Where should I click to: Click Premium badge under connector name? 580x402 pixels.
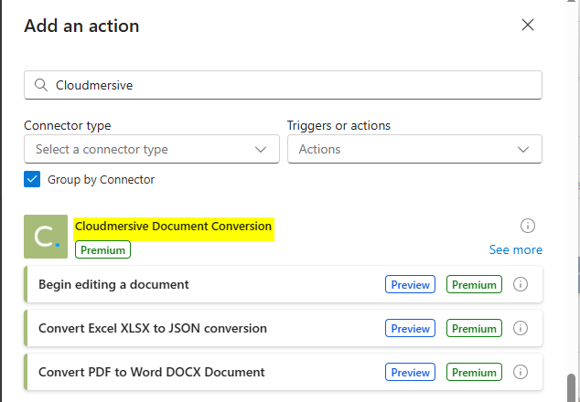click(102, 249)
